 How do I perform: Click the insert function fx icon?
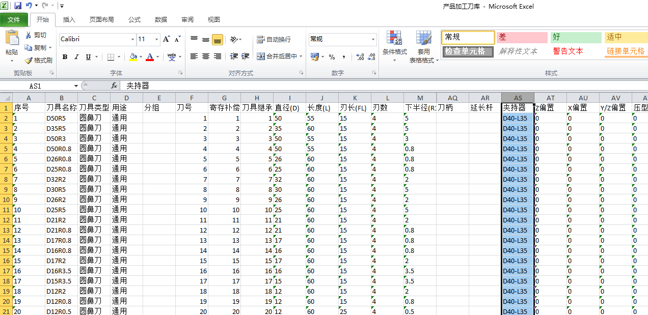(x=114, y=86)
